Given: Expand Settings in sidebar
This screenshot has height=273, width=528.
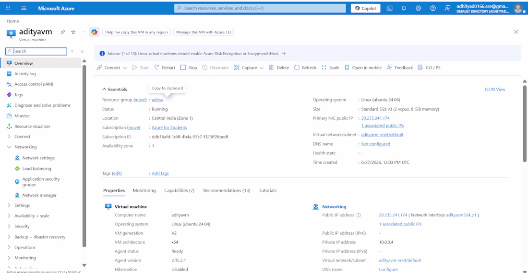Looking at the screenshot, I should (9, 205).
